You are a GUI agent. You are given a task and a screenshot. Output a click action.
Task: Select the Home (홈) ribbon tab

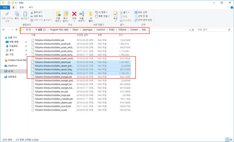(x=13, y=7)
